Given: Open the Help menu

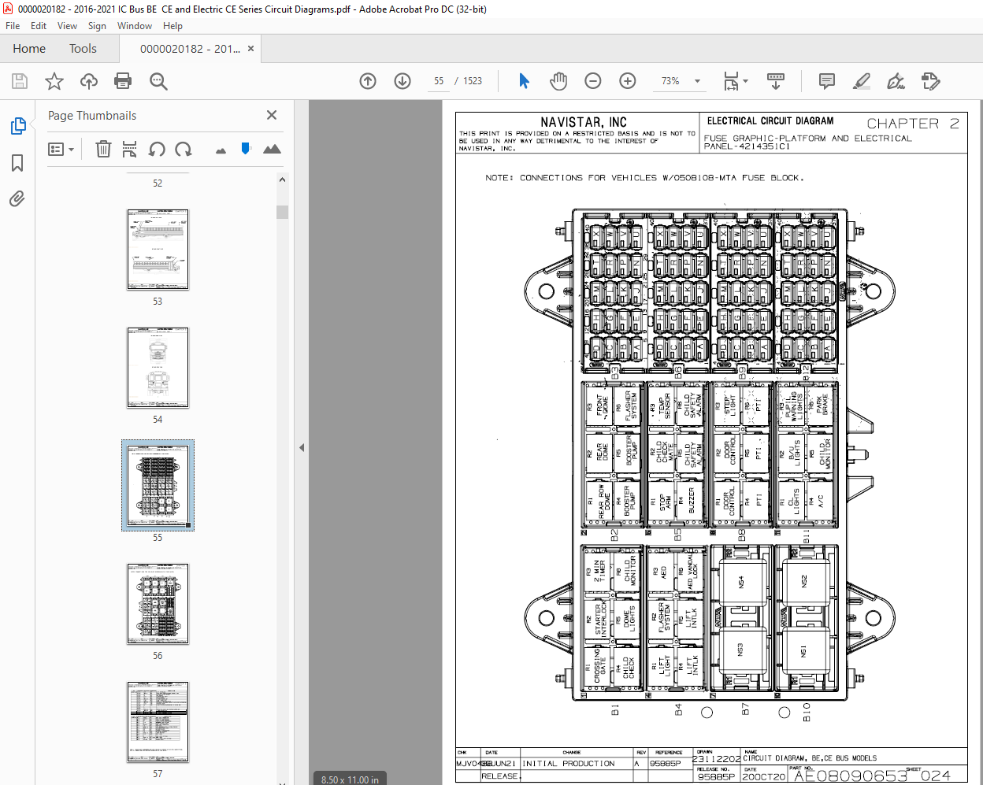Looking at the screenshot, I should 172,26.
